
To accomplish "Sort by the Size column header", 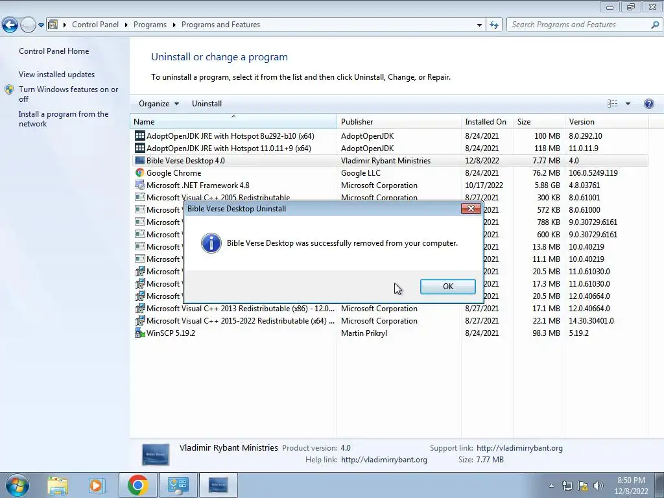I will pyautogui.click(x=539, y=121).
